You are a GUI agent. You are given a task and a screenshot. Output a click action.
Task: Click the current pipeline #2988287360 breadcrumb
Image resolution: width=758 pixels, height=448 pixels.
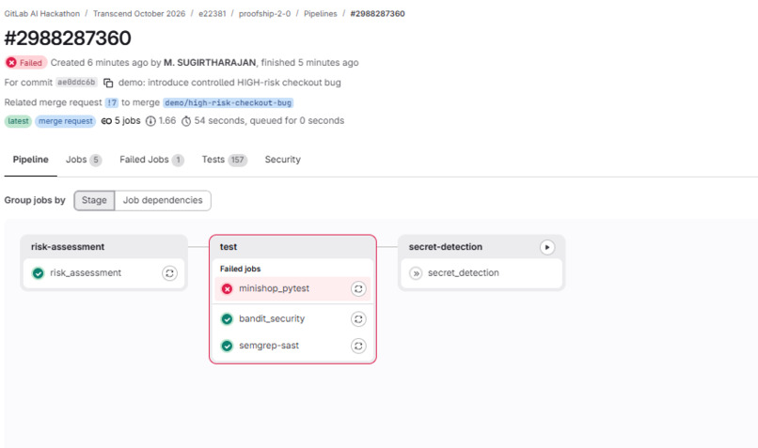pos(377,13)
